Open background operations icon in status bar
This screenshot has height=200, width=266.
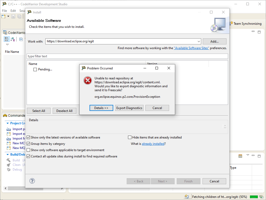[261, 197]
